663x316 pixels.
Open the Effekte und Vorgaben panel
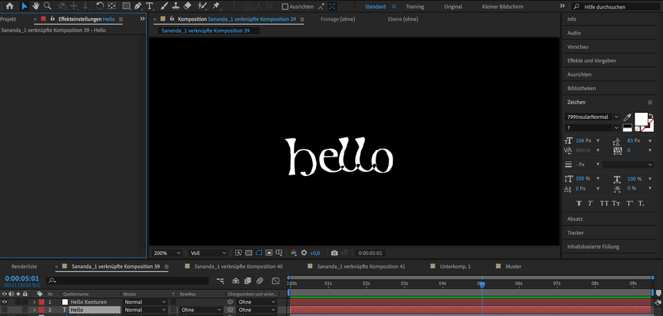pyautogui.click(x=591, y=60)
